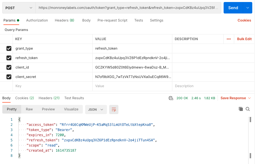
Task: Open the JSON format dropdown
Action: 96,109
